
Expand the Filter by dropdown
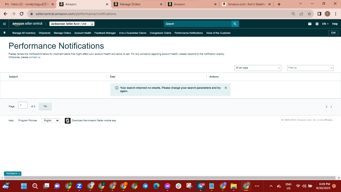(310, 68)
